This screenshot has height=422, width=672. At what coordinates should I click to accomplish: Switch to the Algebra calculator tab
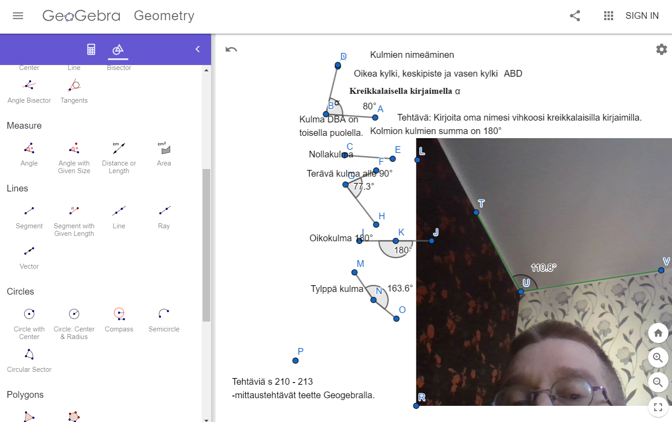click(91, 49)
